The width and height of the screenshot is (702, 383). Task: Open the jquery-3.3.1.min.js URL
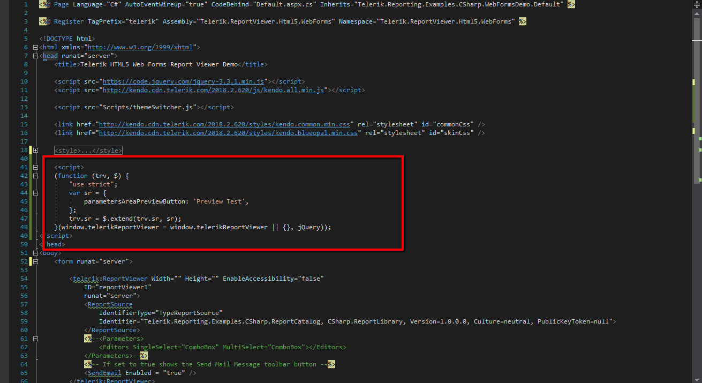[x=183, y=81]
